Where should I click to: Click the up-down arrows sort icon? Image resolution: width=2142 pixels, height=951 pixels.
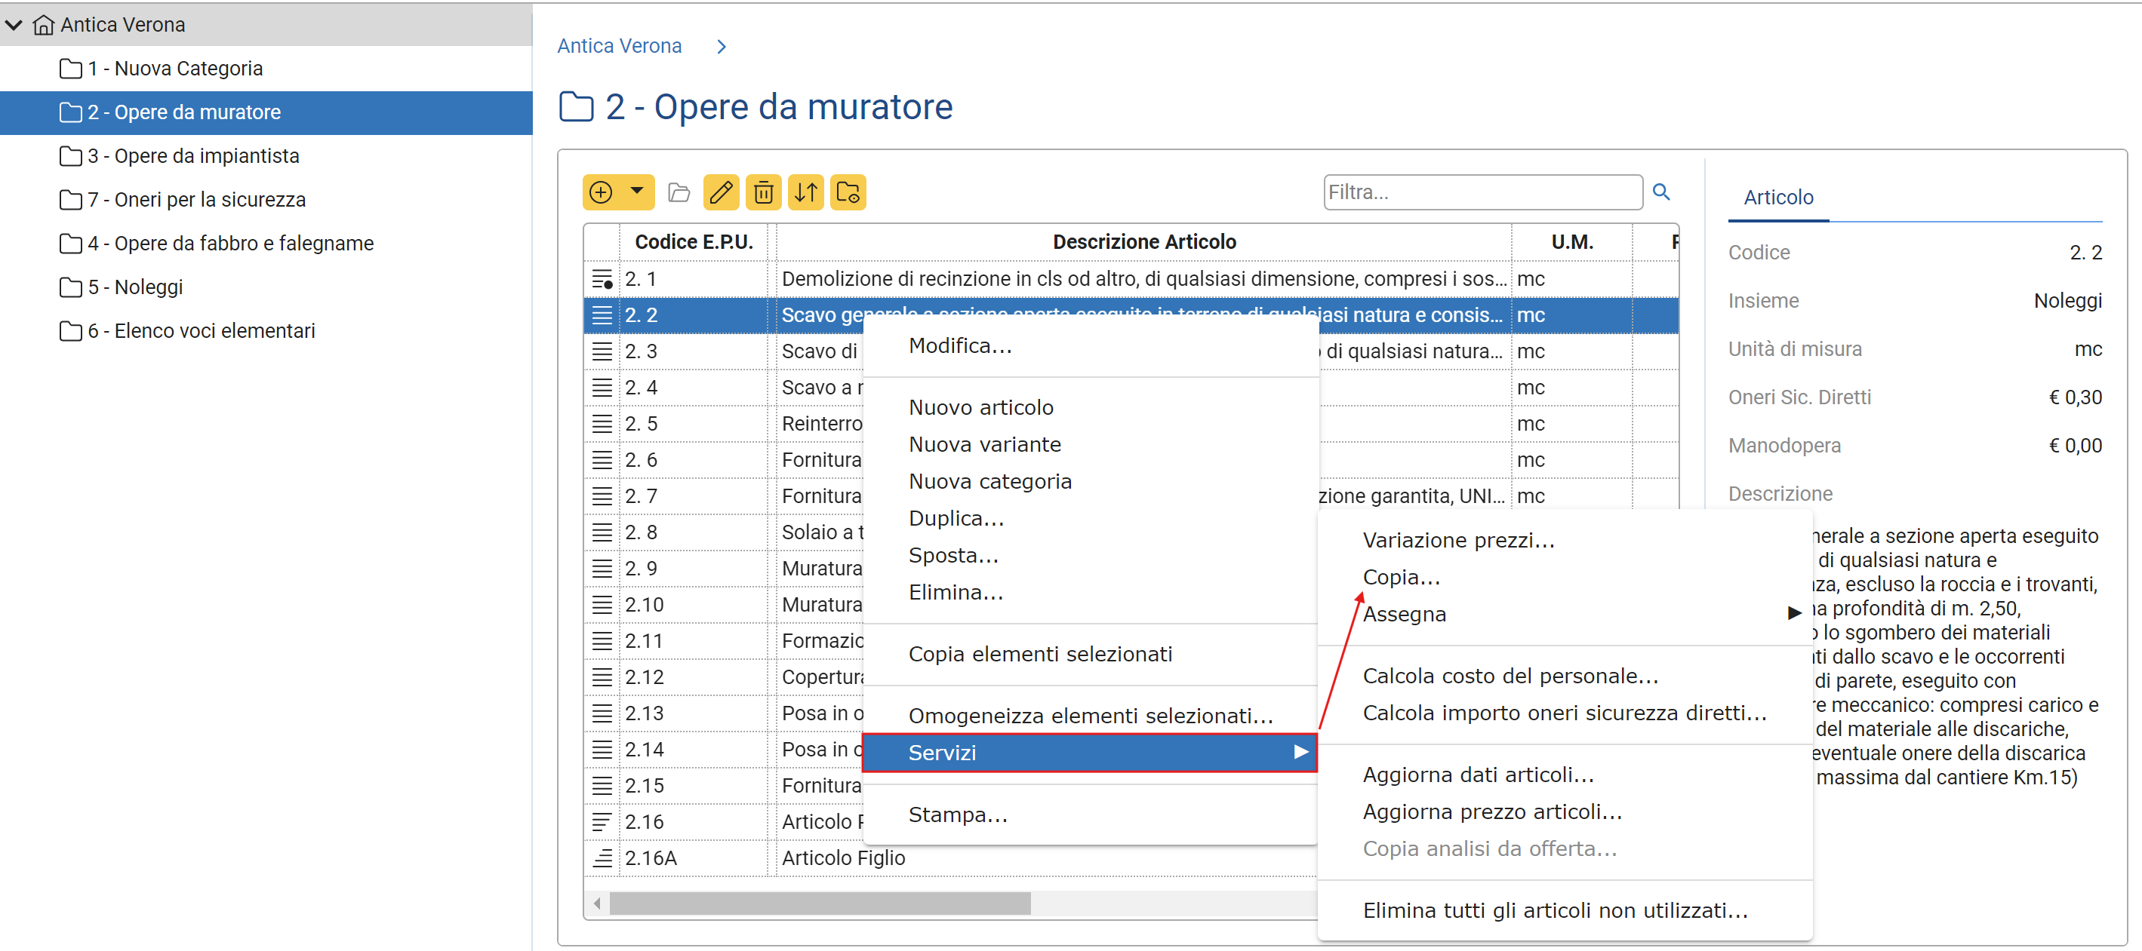pos(806,193)
